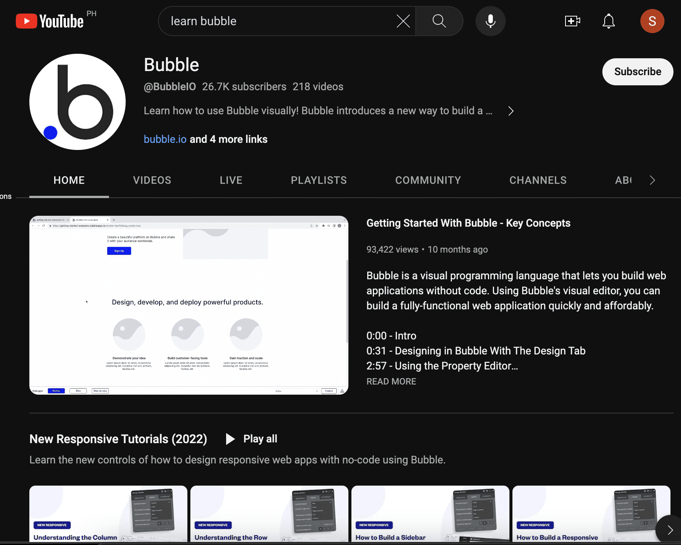Play the featured Getting Started video thumbnail
Viewport: 681px width, 545px height.
click(x=189, y=305)
